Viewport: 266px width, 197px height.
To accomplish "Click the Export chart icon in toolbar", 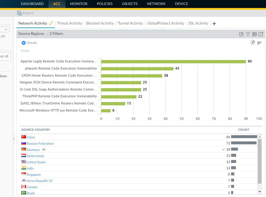I will coord(19,13).
